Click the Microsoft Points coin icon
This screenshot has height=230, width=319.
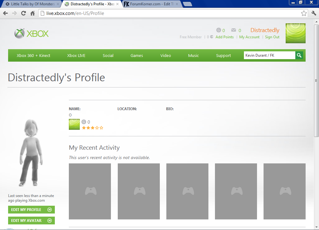pyautogui.click(x=212, y=37)
